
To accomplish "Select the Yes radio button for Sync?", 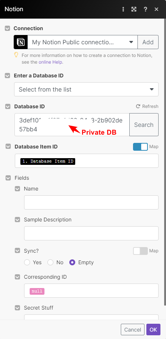I will pos(27,262).
